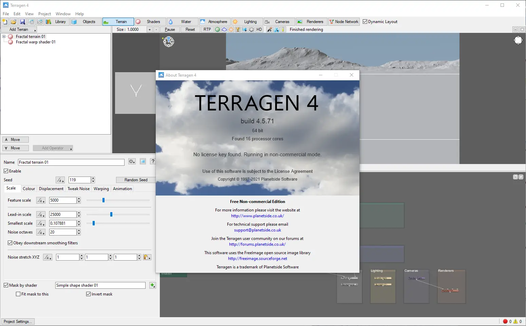526x326 pixels.
Task: Click the gear settings icon beside Name field
Action: click(132, 162)
